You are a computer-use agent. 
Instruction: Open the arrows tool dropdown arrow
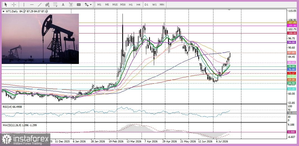pyautogui.click(x=91, y=4)
